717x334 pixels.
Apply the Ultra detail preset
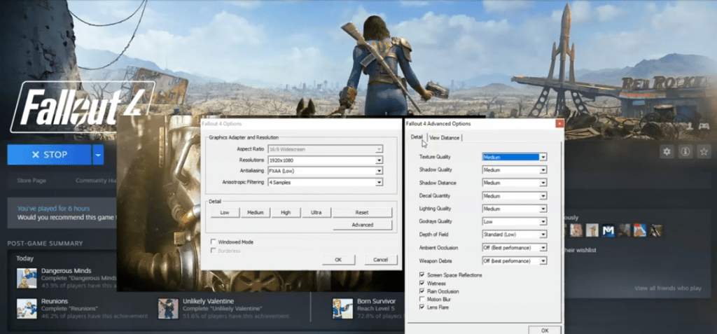(316, 212)
